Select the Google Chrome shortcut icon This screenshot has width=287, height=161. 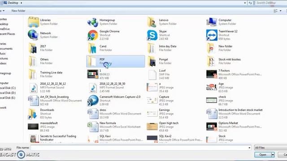(93, 35)
